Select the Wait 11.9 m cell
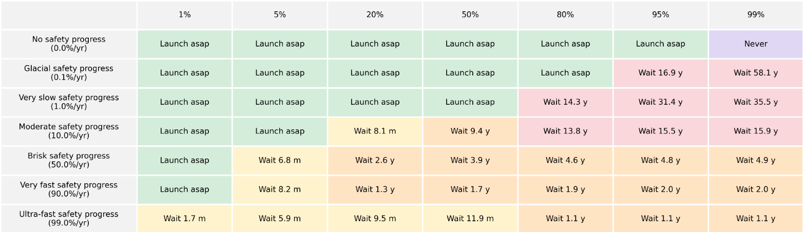Image resolution: width=803 pixels, height=232 pixels. [470, 218]
